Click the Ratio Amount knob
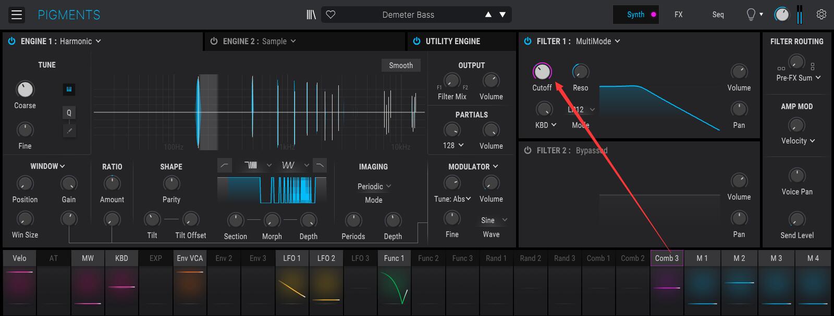The height and width of the screenshot is (316, 834). click(112, 183)
